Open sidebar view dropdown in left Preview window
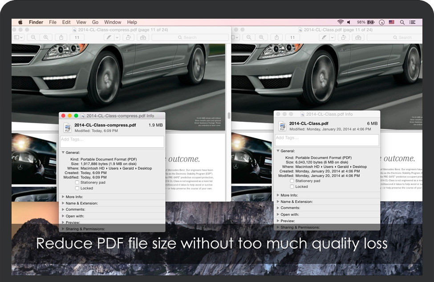 (x=19, y=38)
